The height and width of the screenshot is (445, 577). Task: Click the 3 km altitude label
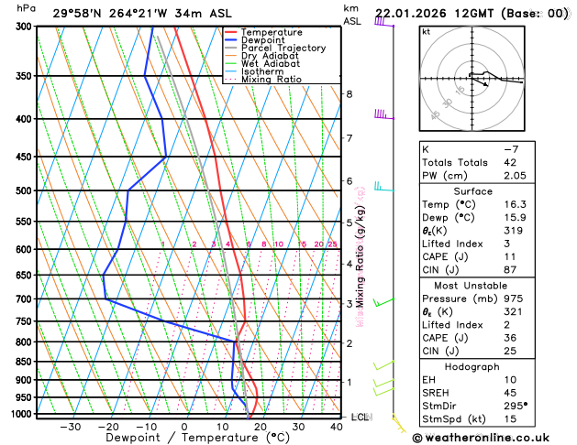pos(349,304)
